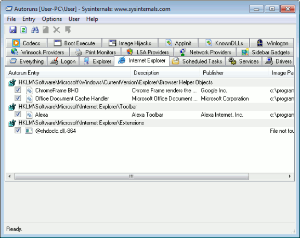This screenshot has width=300, height=238.
Task: Click the Delete X toolbar icon
Action: point(57,30)
